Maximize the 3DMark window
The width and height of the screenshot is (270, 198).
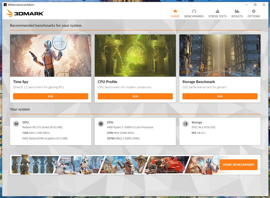(x=255, y=5)
